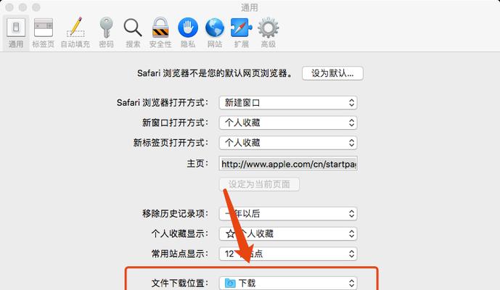Open the 扩展 Extensions puzzle icon

242,33
